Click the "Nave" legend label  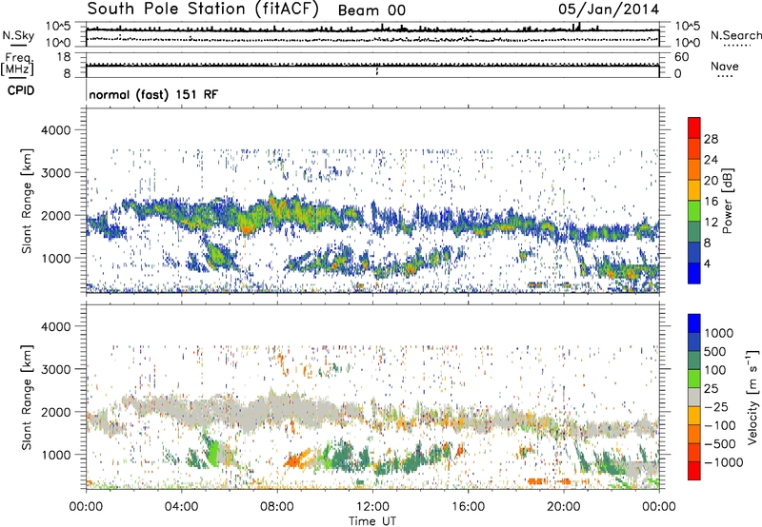click(725, 66)
